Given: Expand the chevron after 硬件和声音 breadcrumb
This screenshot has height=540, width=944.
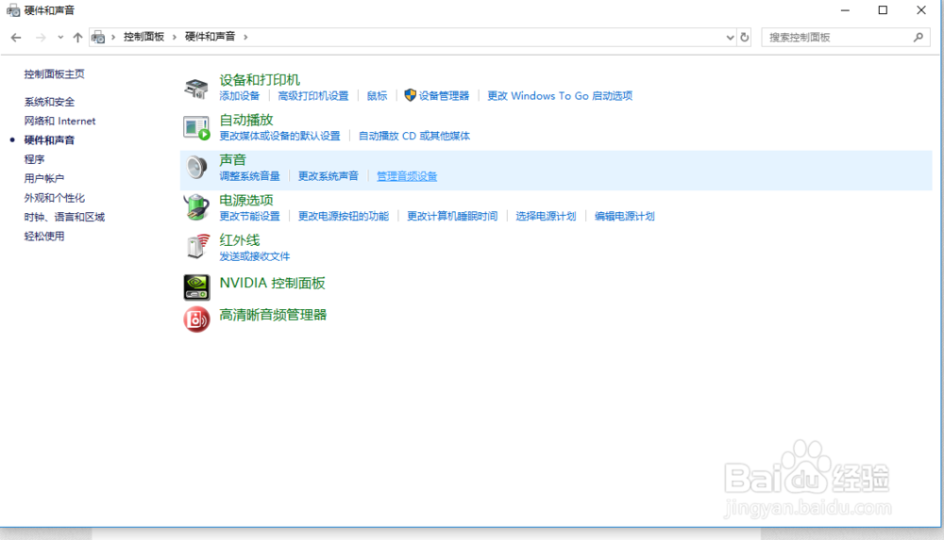Looking at the screenshot, I should [x=245, y=38].
